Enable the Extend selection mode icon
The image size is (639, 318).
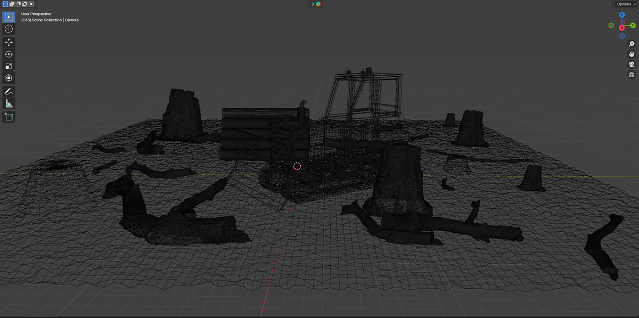(12, 4)
